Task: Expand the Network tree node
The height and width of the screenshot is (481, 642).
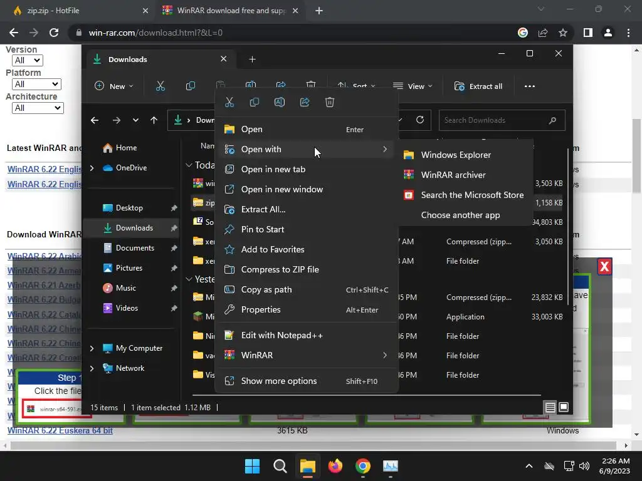Action: point(92,368)
